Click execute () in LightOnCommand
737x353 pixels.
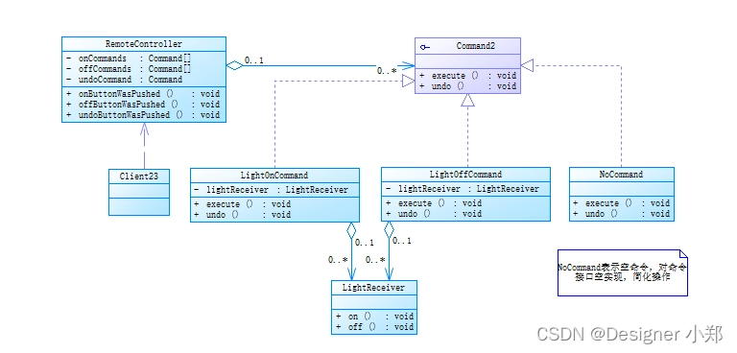click(x=242, y=204)
